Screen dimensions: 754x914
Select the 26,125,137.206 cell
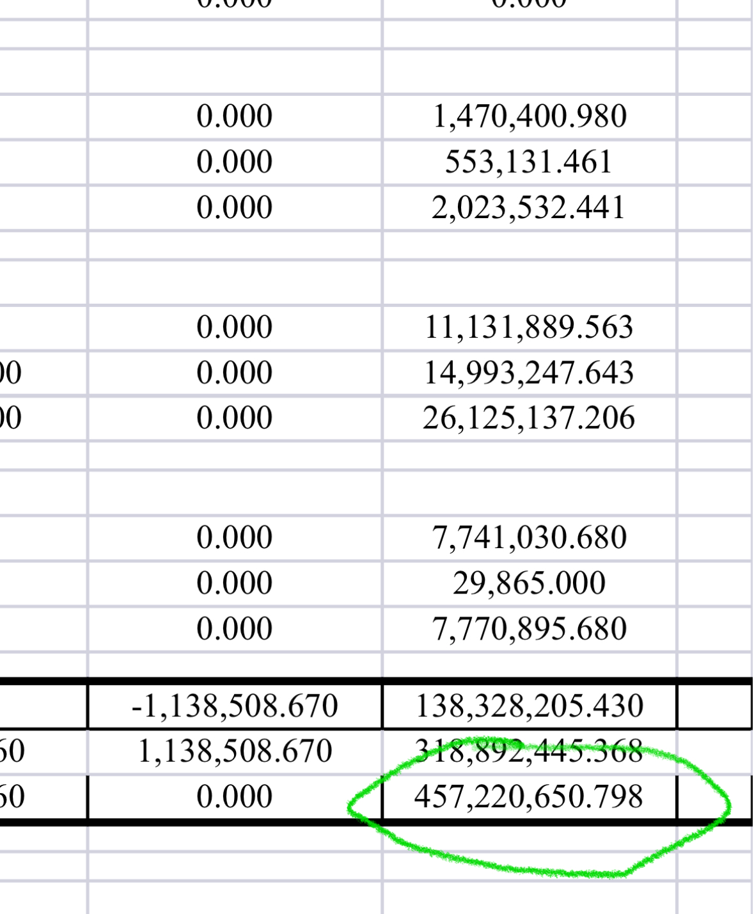tap(530, 418)
